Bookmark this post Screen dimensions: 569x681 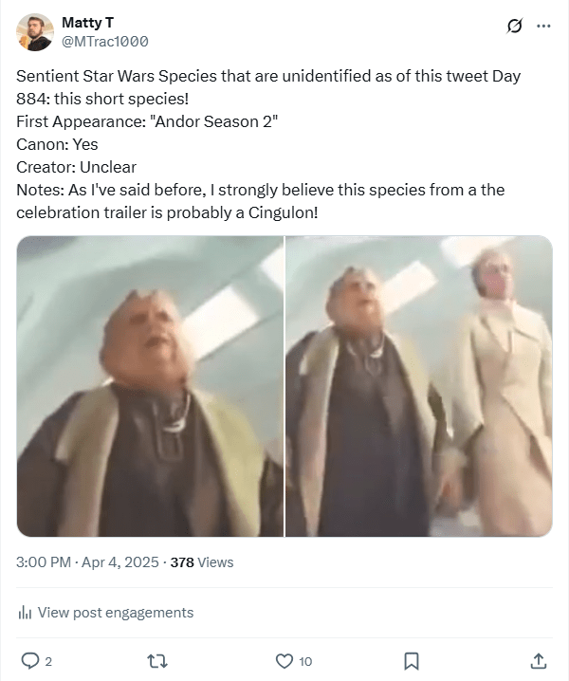(x=411, y=660)
